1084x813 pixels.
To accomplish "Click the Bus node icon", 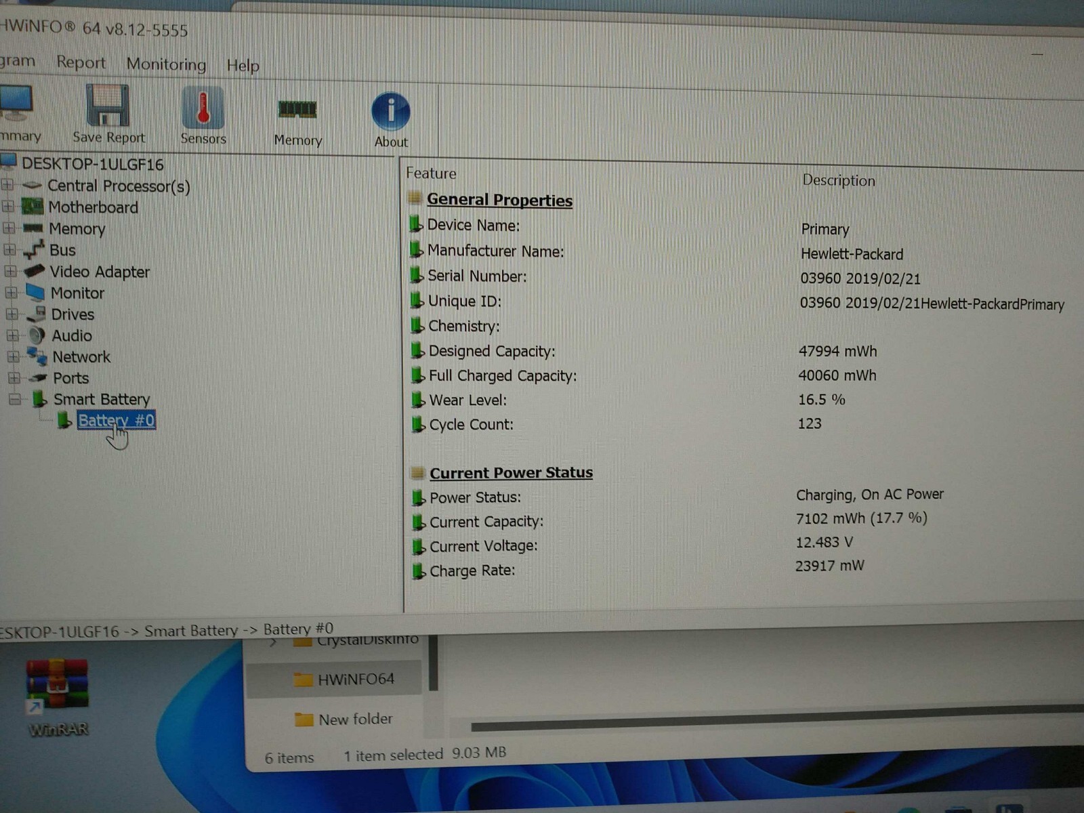I will tap(33, 249).
